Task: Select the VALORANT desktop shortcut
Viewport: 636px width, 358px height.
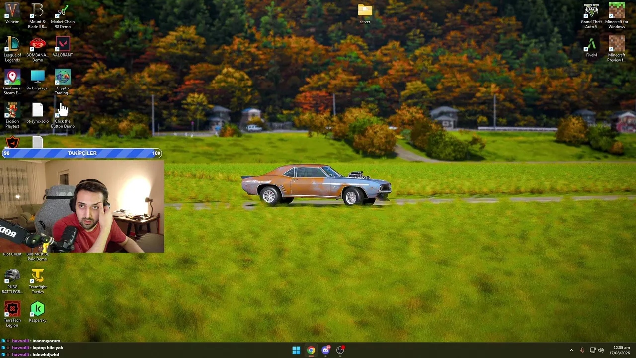Action: point(63,47)
